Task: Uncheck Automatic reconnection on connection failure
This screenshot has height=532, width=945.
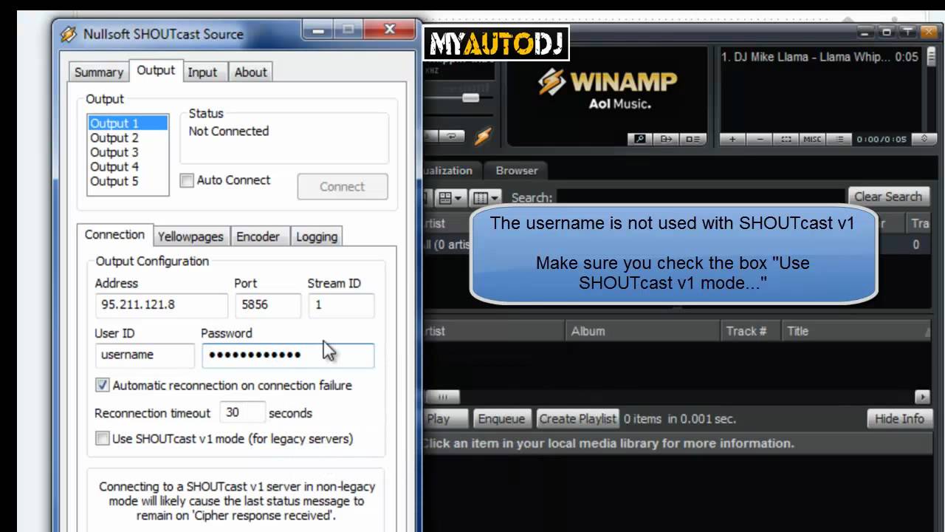Action: tap(103, 385)
